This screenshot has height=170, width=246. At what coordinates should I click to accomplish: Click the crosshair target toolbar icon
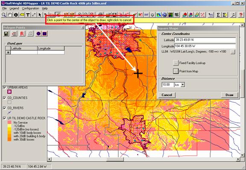[152, 15]
